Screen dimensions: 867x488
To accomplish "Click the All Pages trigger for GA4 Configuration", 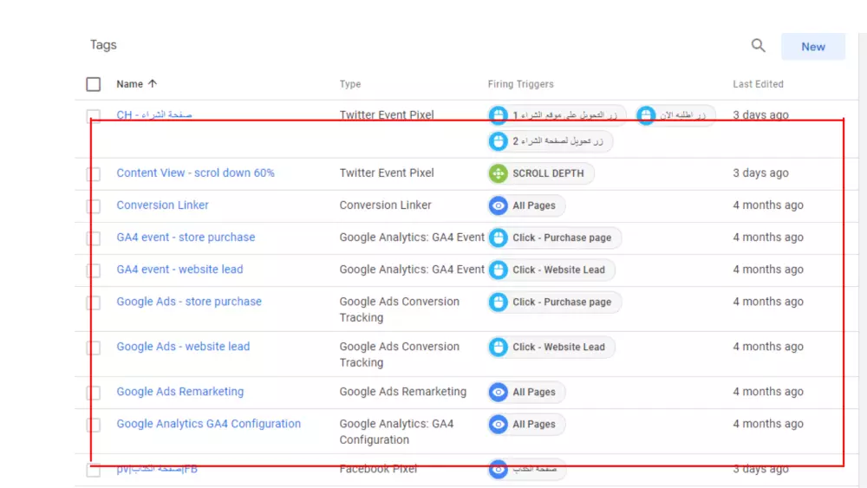I will [526, 424].
